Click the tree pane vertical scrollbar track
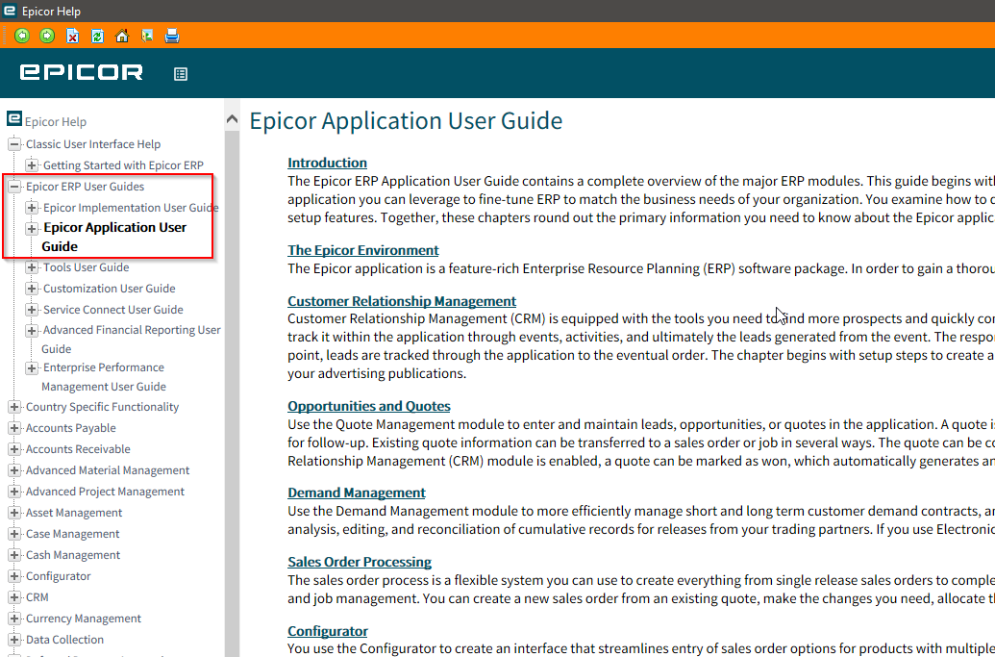995x657 pixels. tap(233, 393)
